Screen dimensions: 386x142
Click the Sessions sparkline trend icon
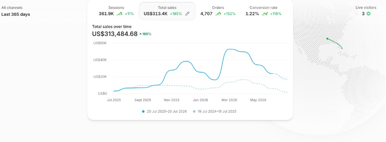119,14
